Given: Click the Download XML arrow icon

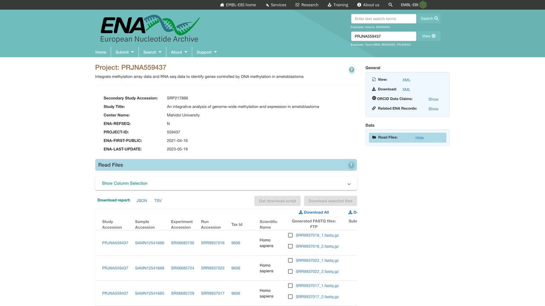Looking at the screenshot, I should click(374, 89).
